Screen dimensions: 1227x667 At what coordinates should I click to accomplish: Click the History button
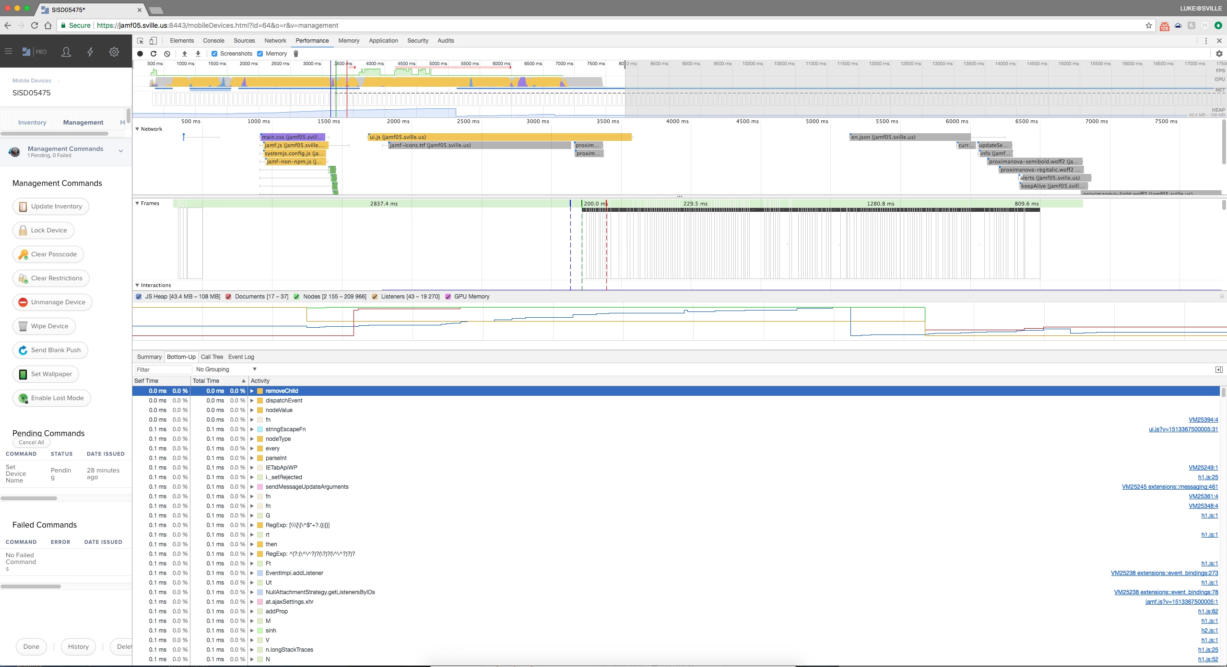78,647
